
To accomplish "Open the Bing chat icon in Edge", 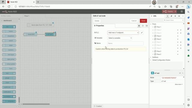I will point(188,7).
